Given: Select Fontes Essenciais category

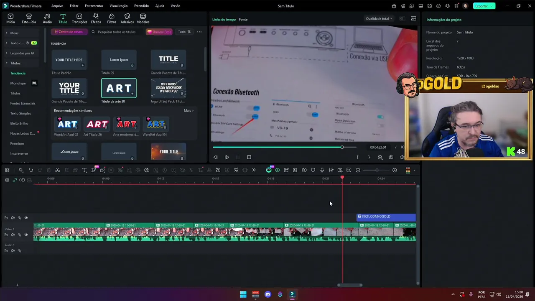Looking at the screenshot, I should (23, 103).
